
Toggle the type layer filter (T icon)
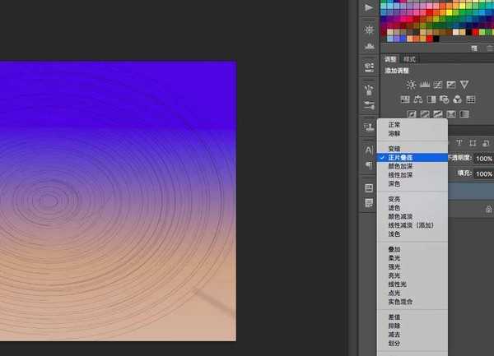point(459,143)
